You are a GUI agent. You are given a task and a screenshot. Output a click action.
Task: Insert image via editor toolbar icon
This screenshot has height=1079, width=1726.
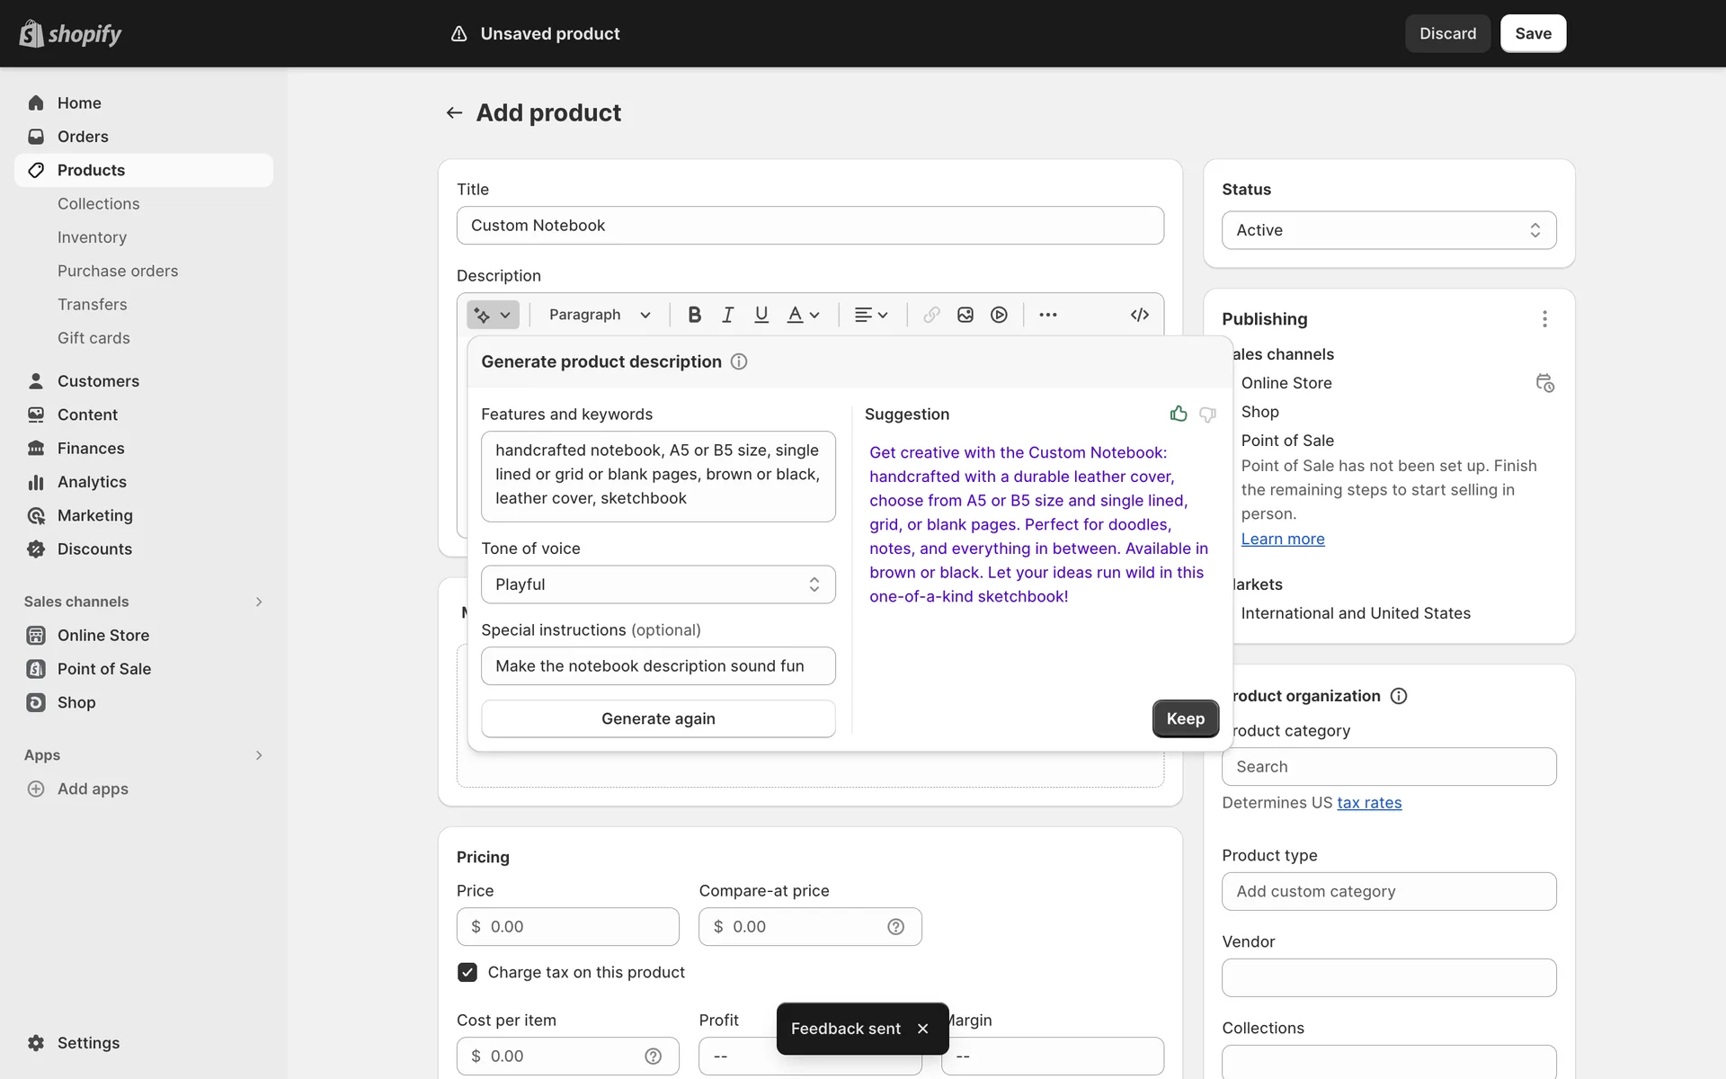tap(965, 315)
